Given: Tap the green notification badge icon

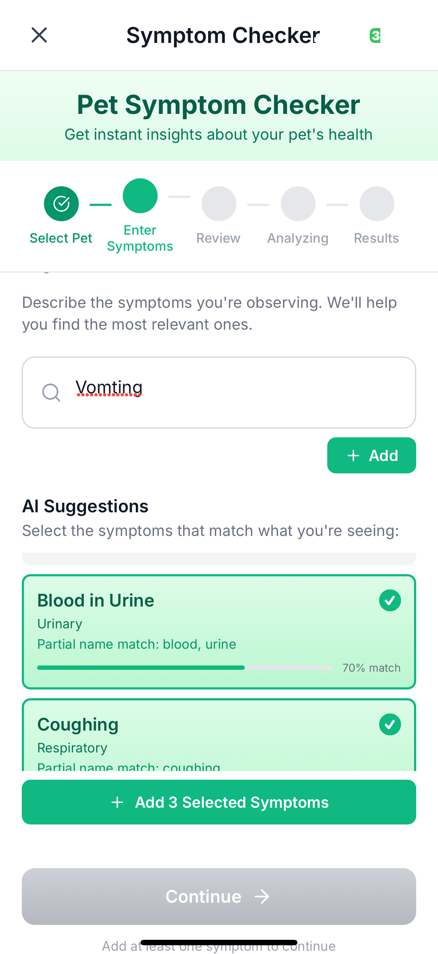Looking at the screenshot, I should (375, 36).
